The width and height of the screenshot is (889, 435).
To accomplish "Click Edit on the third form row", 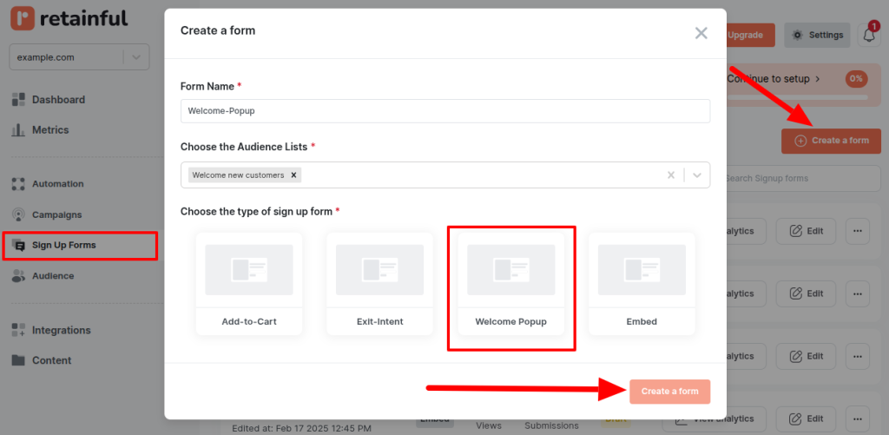I will coord(806,356).
